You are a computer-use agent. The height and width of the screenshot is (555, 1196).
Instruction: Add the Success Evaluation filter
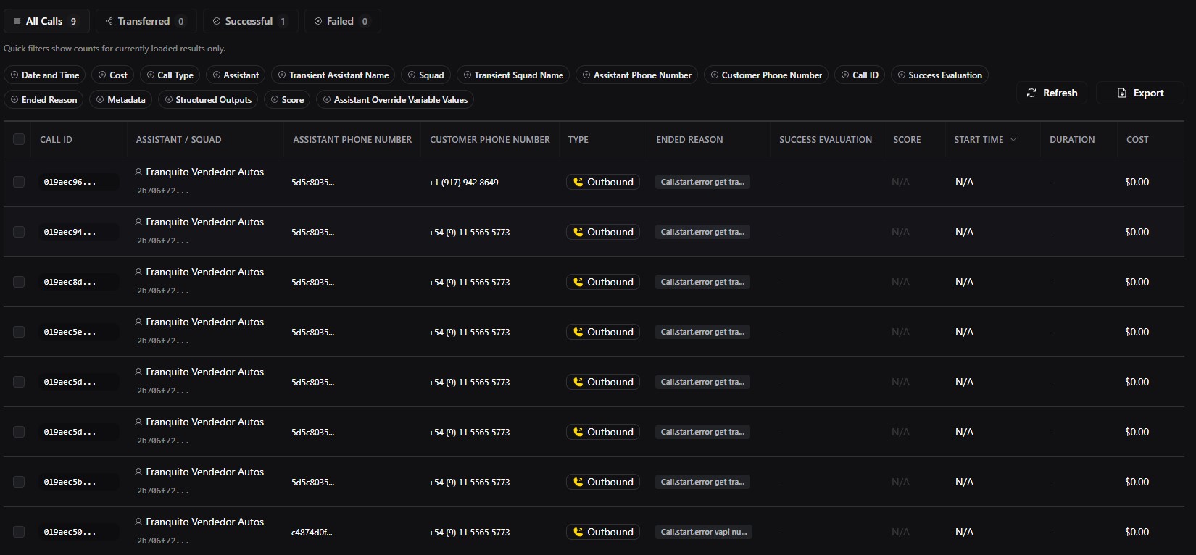coord(939,75)
